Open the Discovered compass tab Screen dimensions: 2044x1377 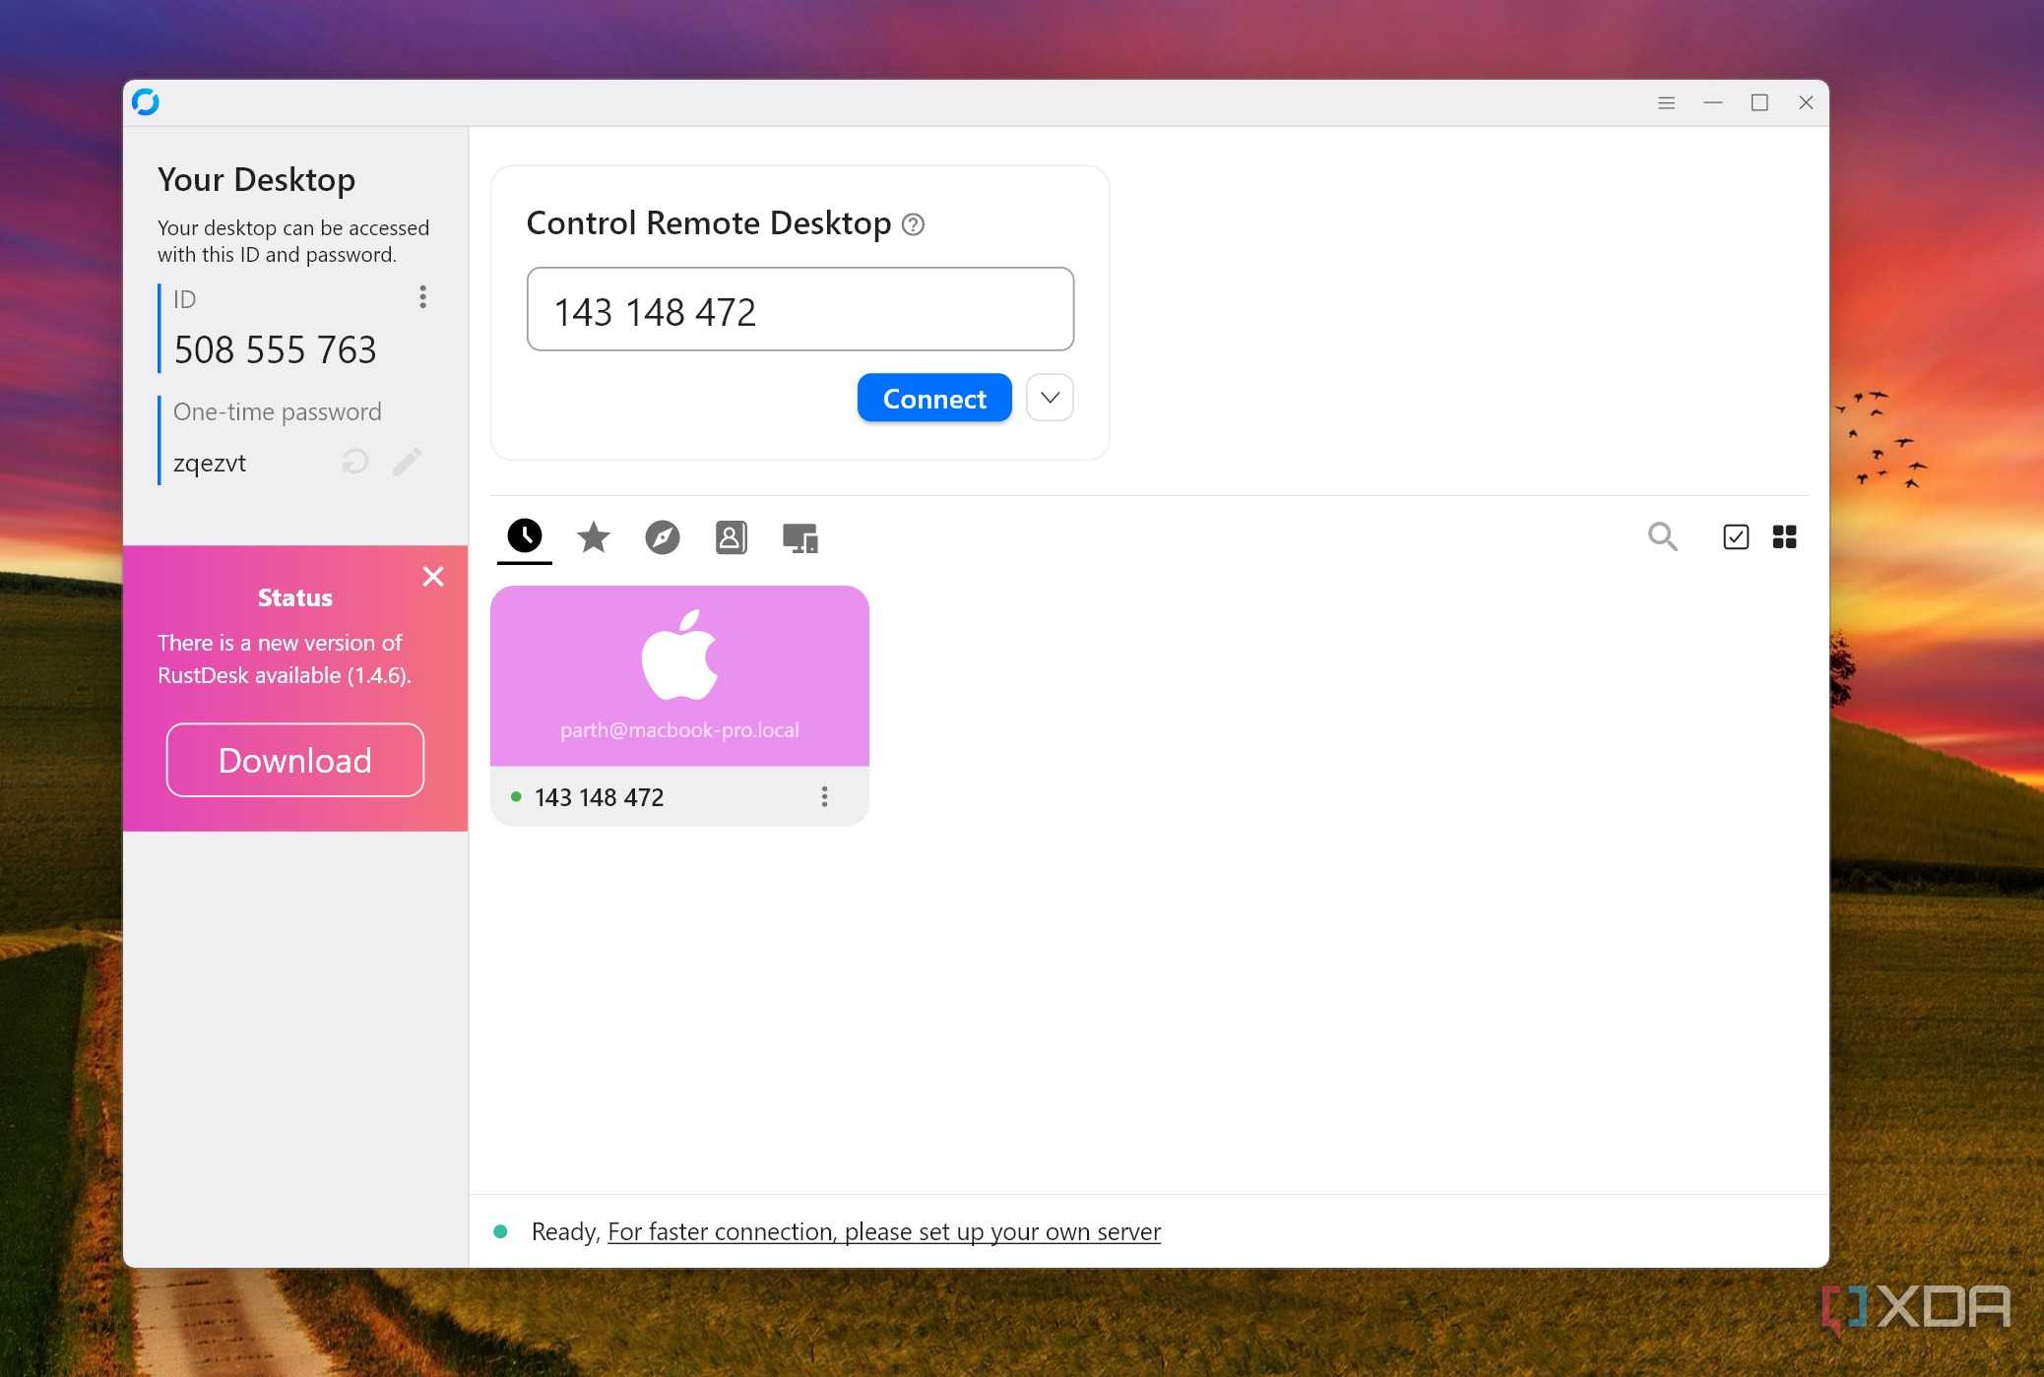click(x=663, y=537)
